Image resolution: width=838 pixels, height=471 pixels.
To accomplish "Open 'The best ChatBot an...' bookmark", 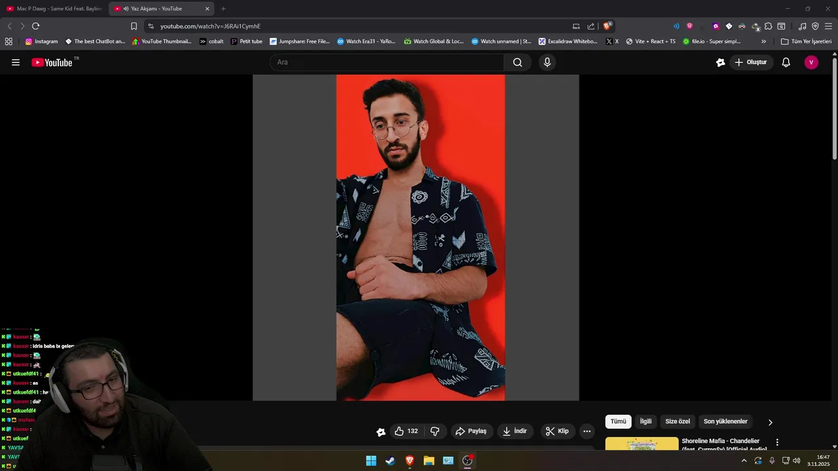I will coord(95,41).
